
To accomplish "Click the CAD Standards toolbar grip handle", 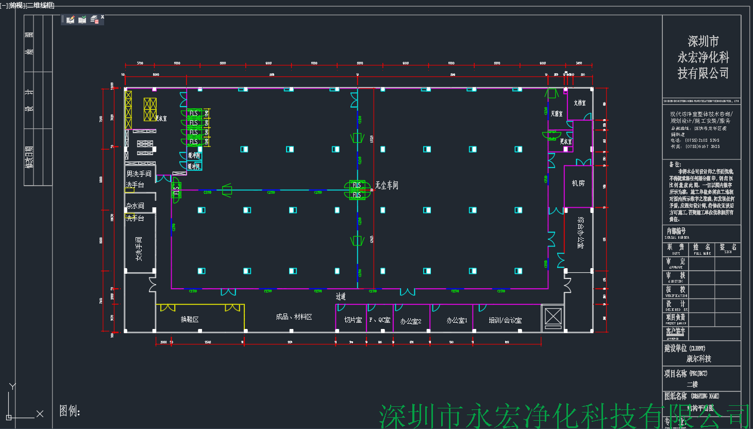I will pyautogui.click(x=63, y=20).
